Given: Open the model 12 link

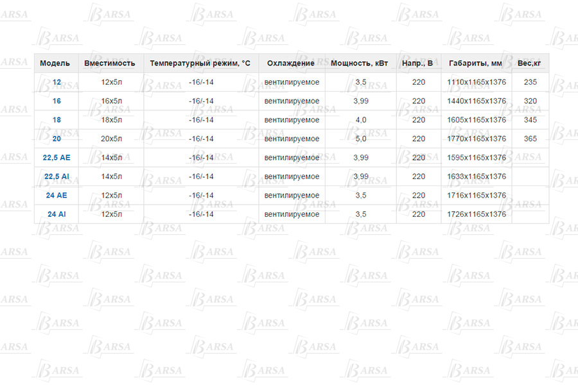Looking at the screenshot, I should pos(57,82).
